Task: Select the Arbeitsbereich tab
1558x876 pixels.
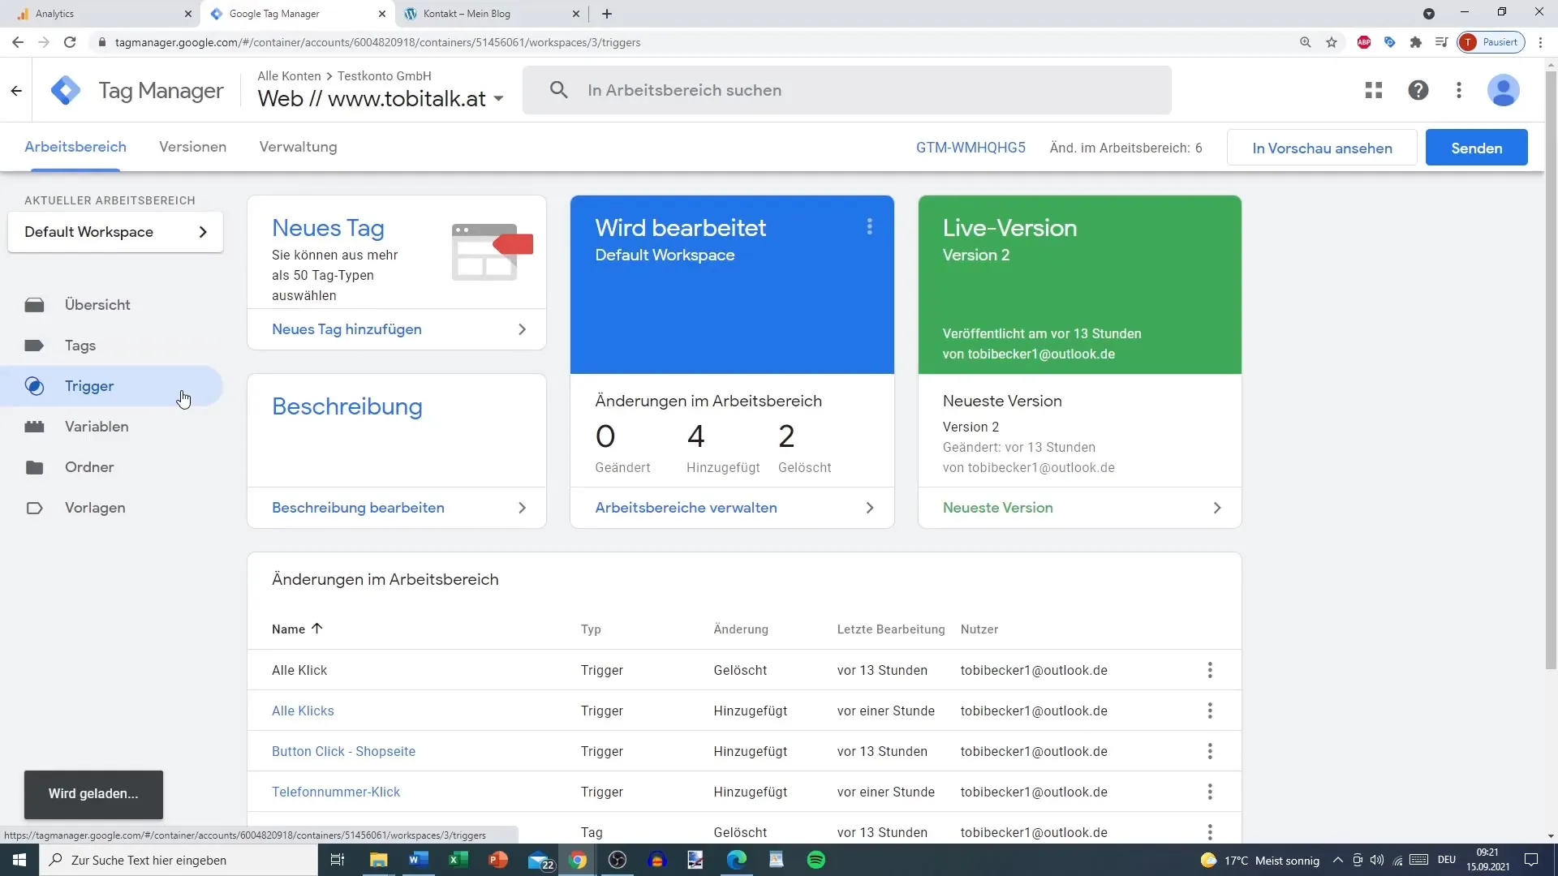Action: pyautogui.click(x=75, y=147)
